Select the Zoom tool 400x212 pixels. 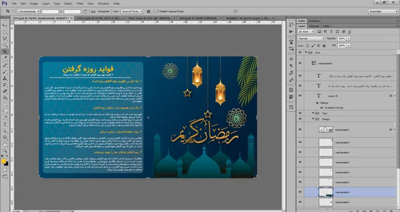click(5, 151)
